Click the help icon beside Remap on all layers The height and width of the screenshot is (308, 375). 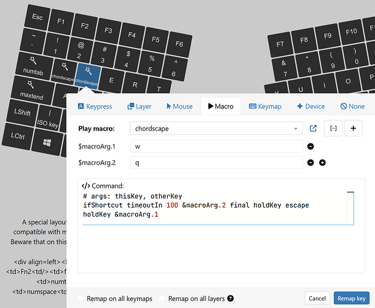pyautogui.click(x=231, y=299)
